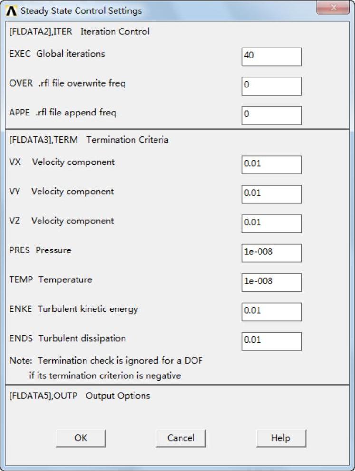Click the ENDS Turbulent dissipation field
The width and height of the screenshot is (355, 471).
(x=271, y=341)
